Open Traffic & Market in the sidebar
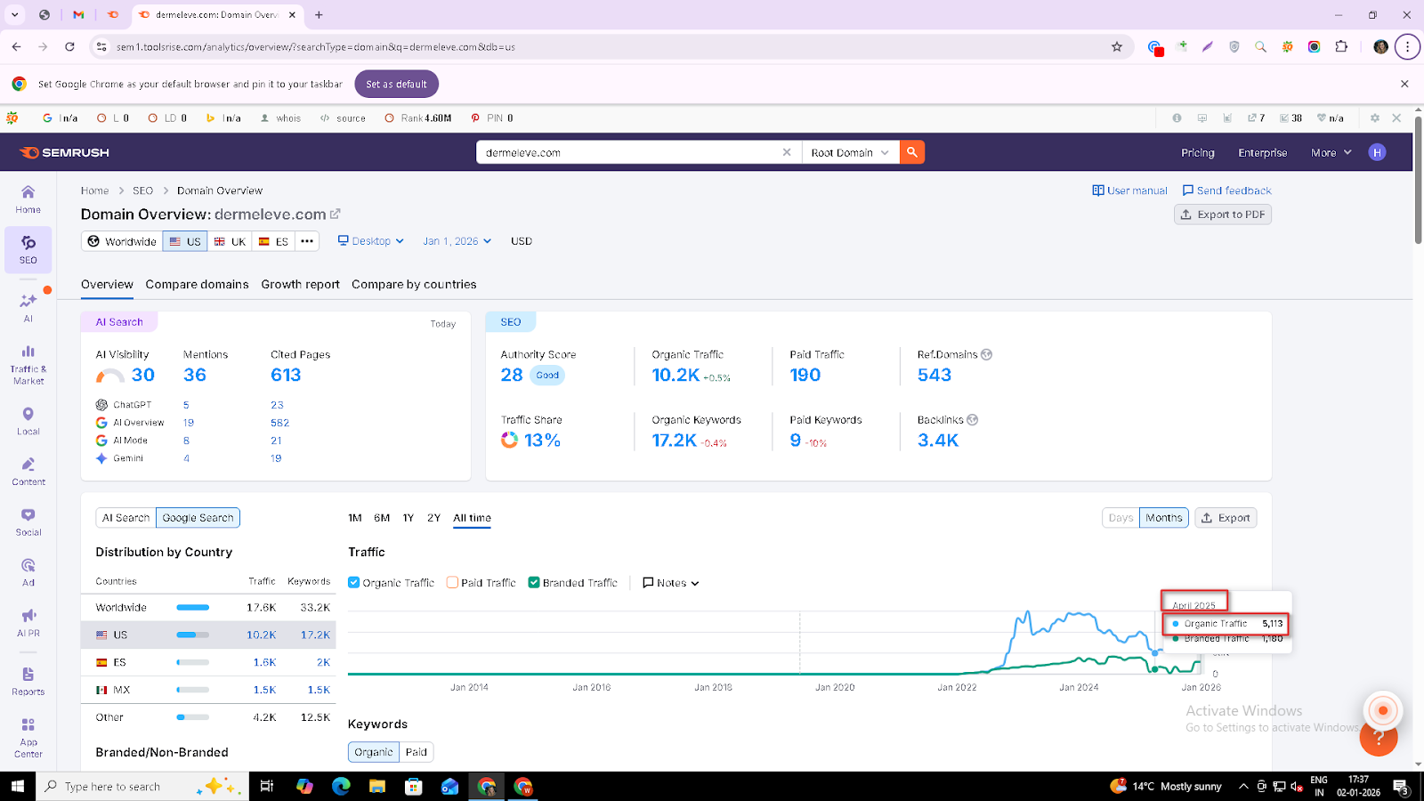 [28, 363]
